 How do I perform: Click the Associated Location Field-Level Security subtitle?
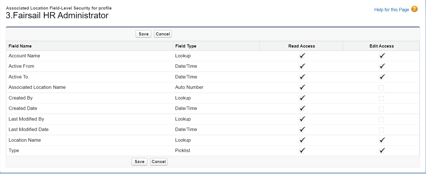[x=59, y=8]
